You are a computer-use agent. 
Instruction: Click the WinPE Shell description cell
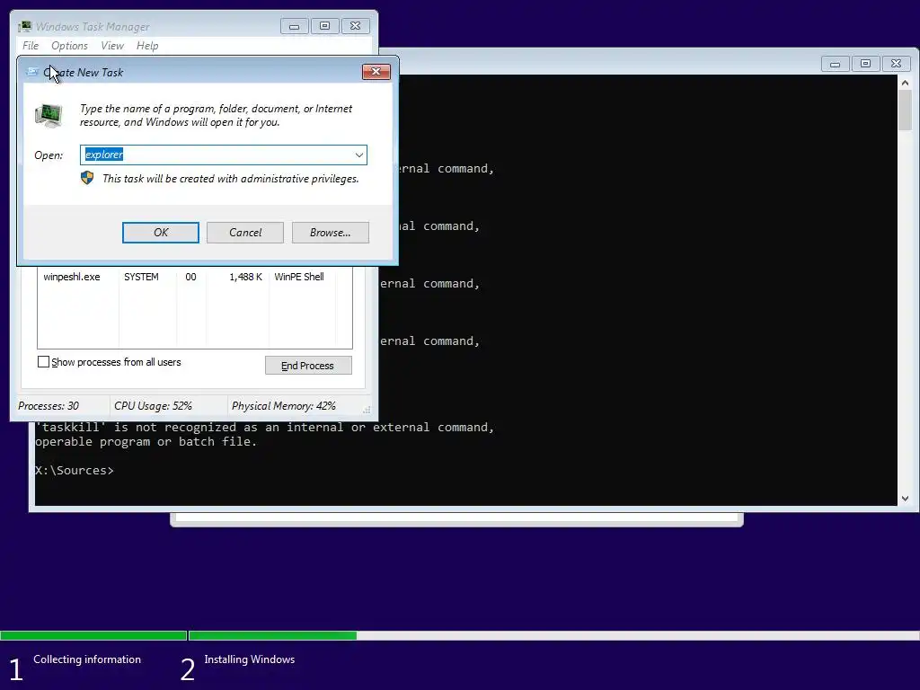(x=299, y=277)
